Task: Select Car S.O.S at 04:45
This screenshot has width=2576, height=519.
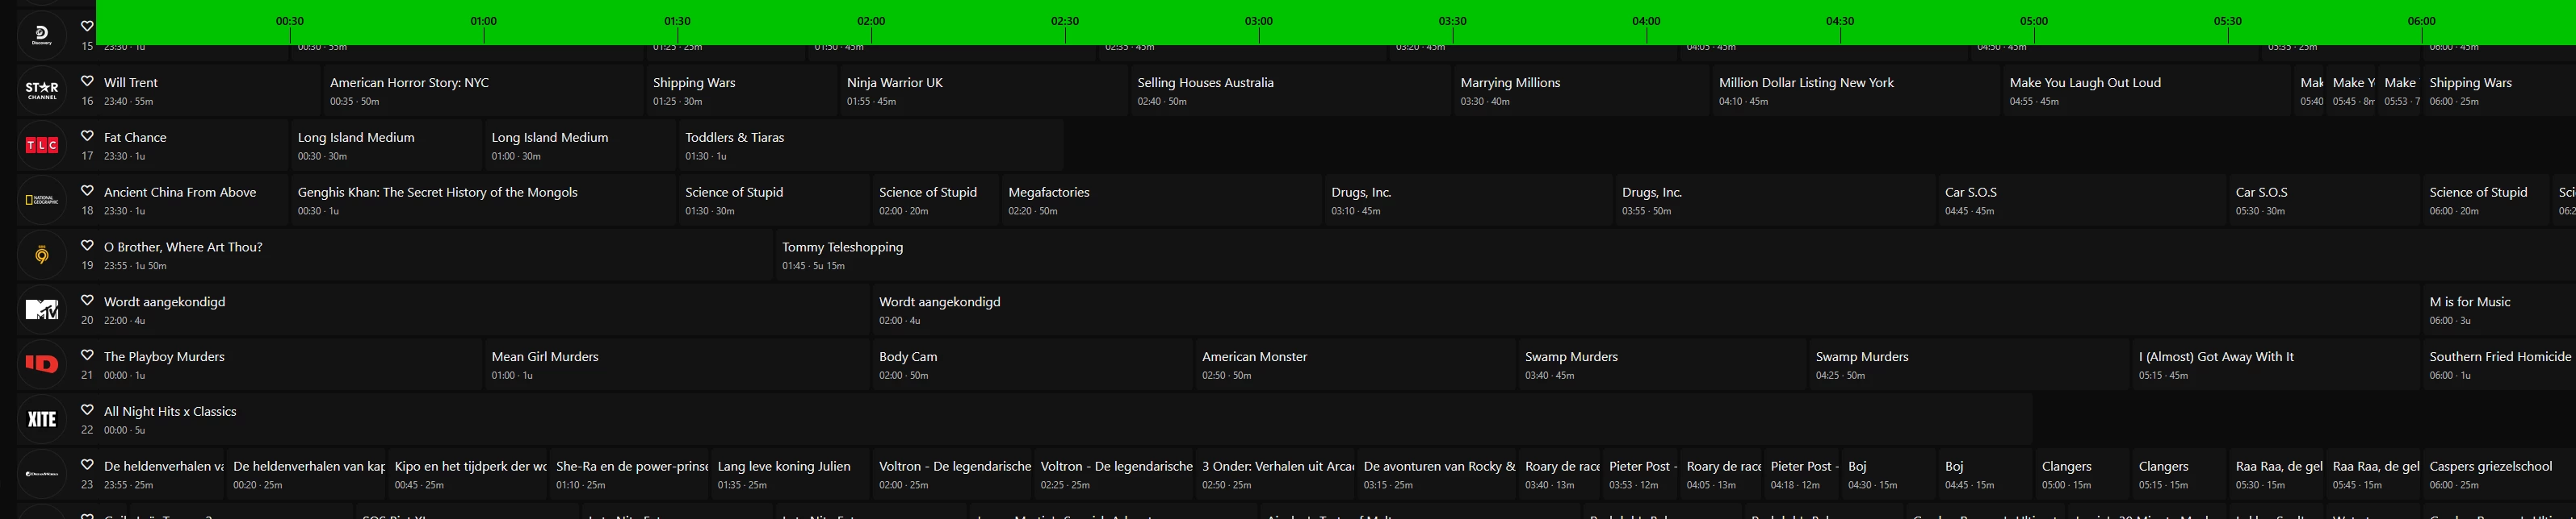Action: (x=2082, y=201)
